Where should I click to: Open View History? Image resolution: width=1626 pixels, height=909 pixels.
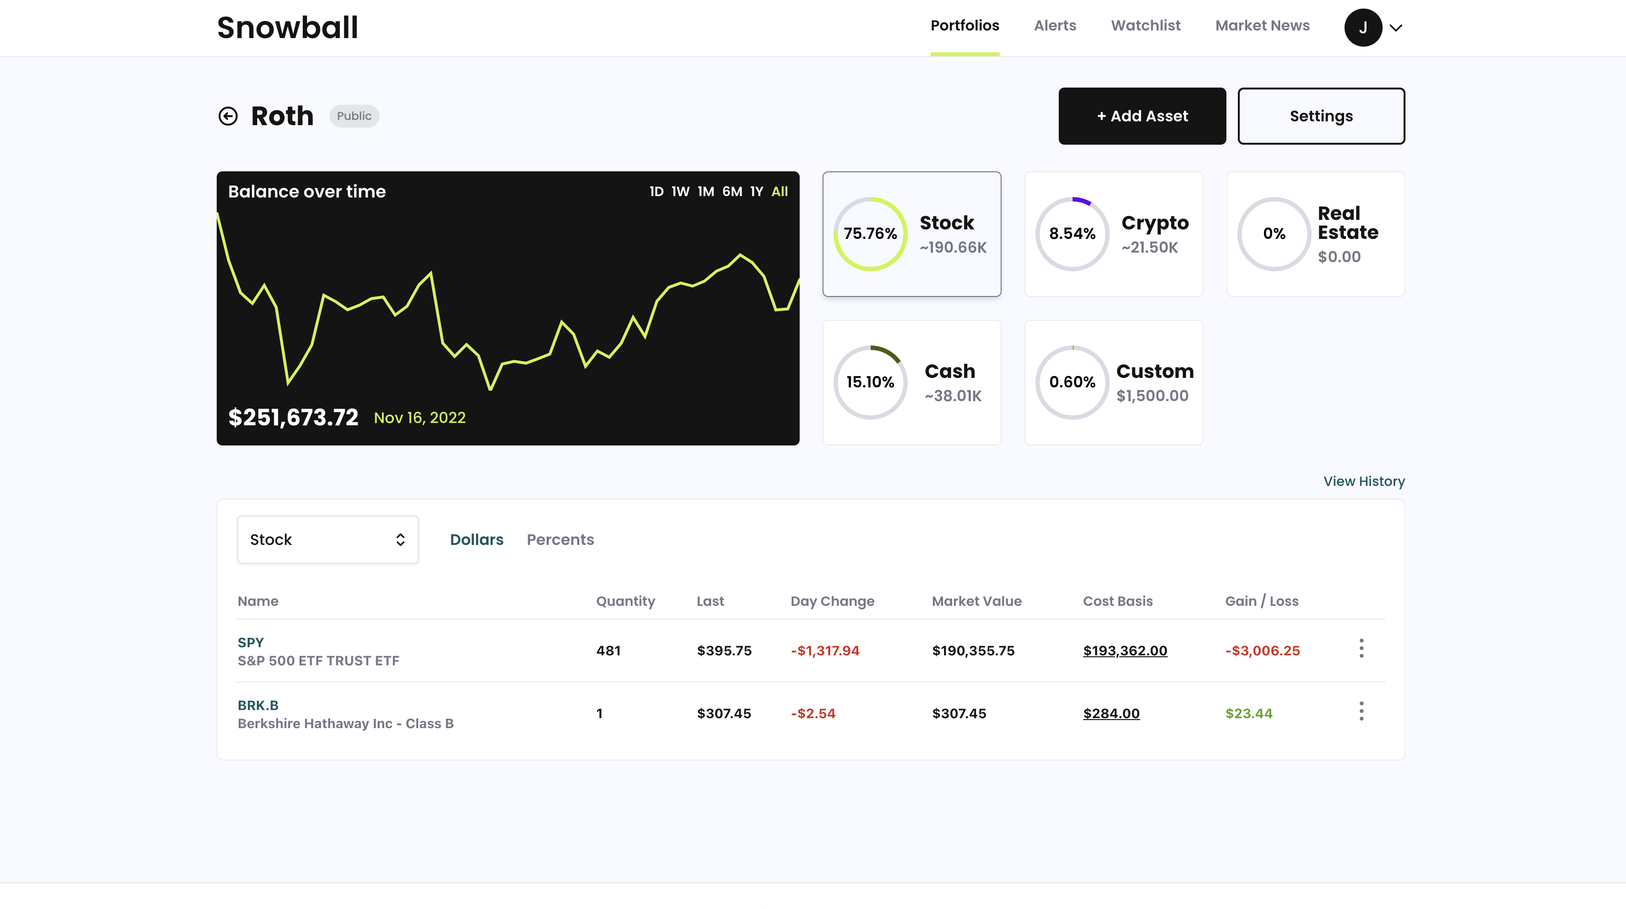click(1364, 481)
